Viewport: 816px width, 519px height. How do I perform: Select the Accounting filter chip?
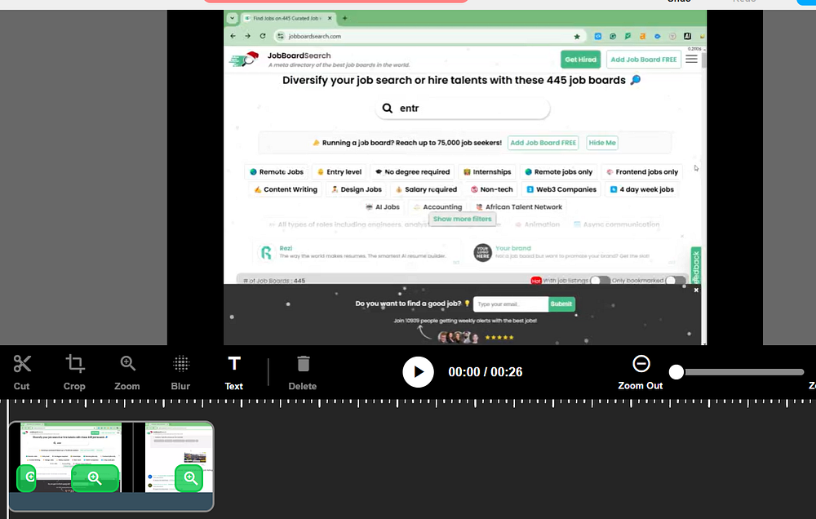[x=437, y=206]
